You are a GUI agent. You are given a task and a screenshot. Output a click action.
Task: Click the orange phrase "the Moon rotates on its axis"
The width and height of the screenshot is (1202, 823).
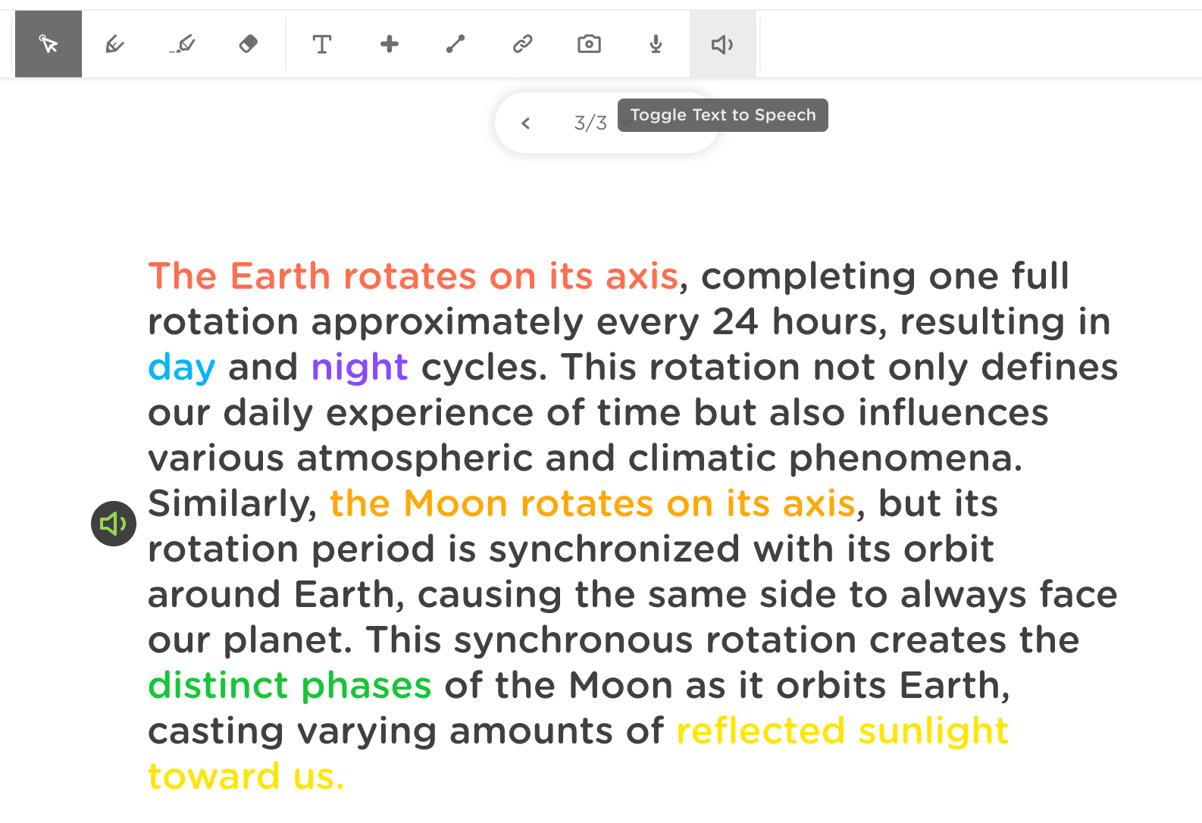(x=592, y=504)
